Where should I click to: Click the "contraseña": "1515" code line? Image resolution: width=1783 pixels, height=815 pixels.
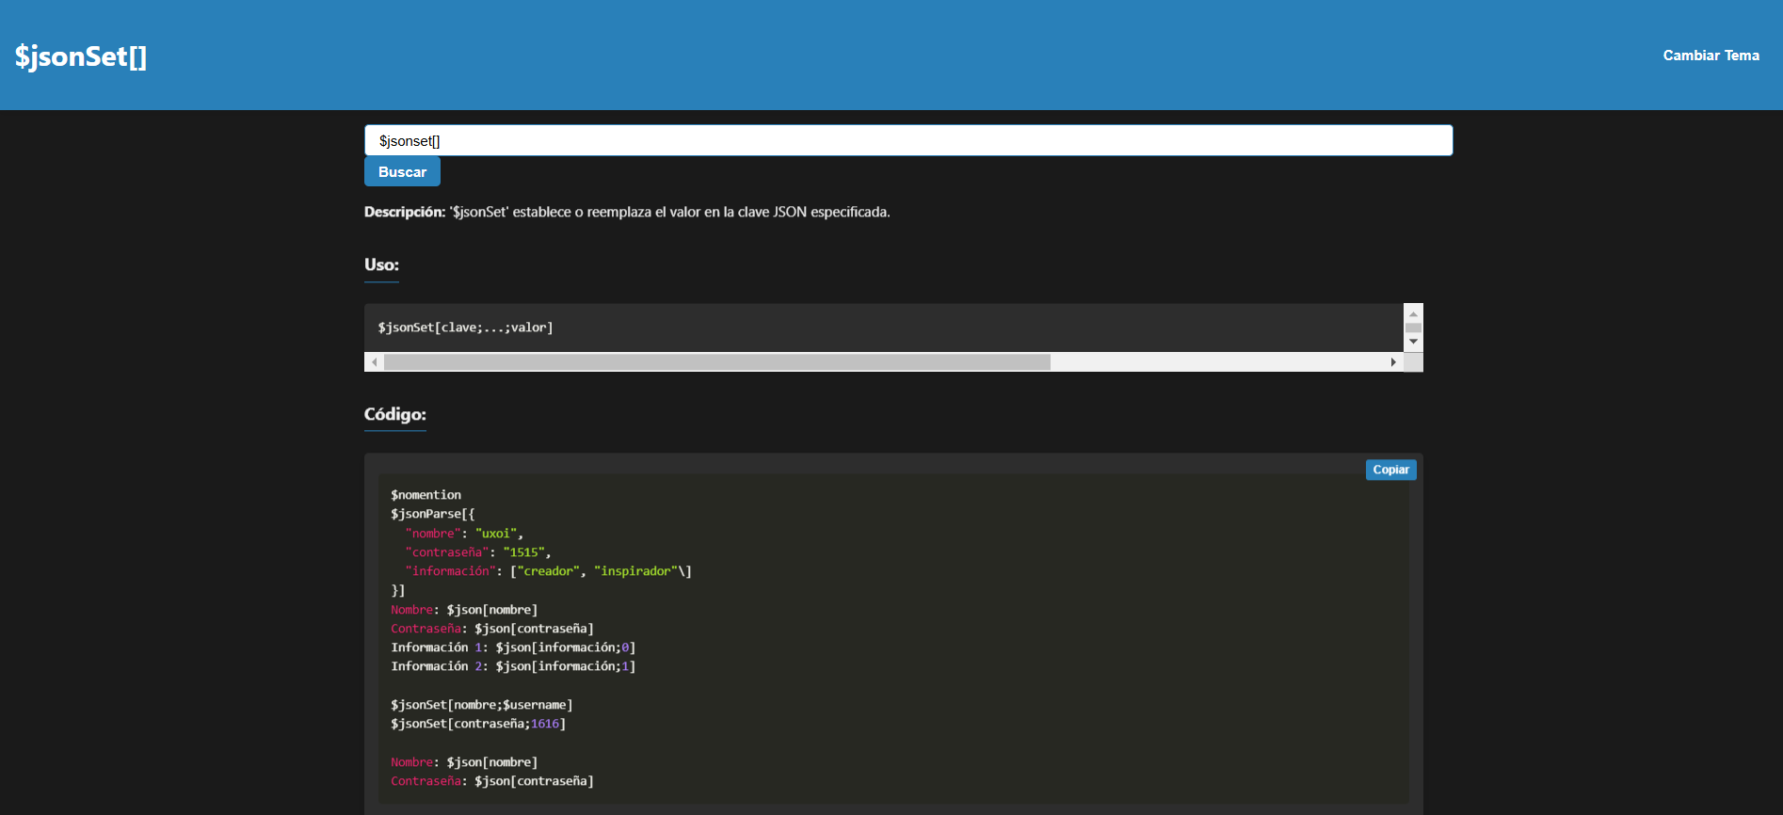click(478, 552)
